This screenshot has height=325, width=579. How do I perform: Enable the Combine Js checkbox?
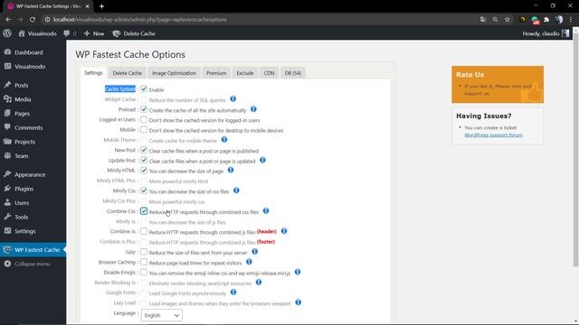point(144,231)
